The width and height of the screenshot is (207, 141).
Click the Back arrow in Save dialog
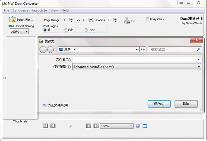[43, 50]
